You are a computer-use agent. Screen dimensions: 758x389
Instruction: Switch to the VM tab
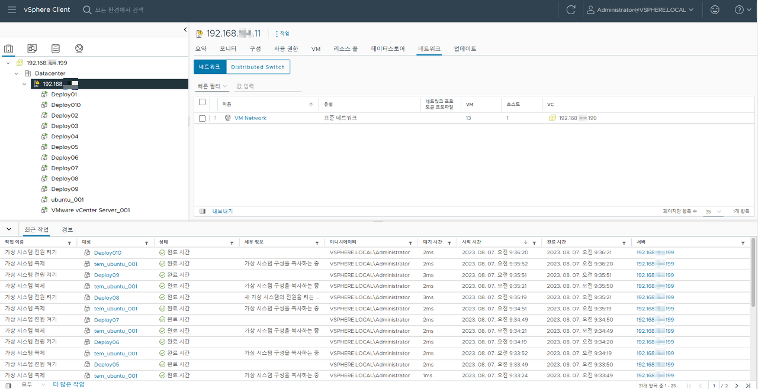click(316, 49)
